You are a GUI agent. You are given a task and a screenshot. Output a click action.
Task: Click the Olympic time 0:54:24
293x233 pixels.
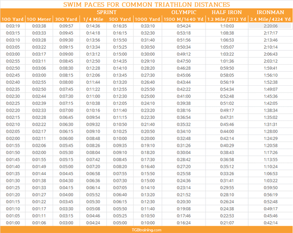(184, 26)
